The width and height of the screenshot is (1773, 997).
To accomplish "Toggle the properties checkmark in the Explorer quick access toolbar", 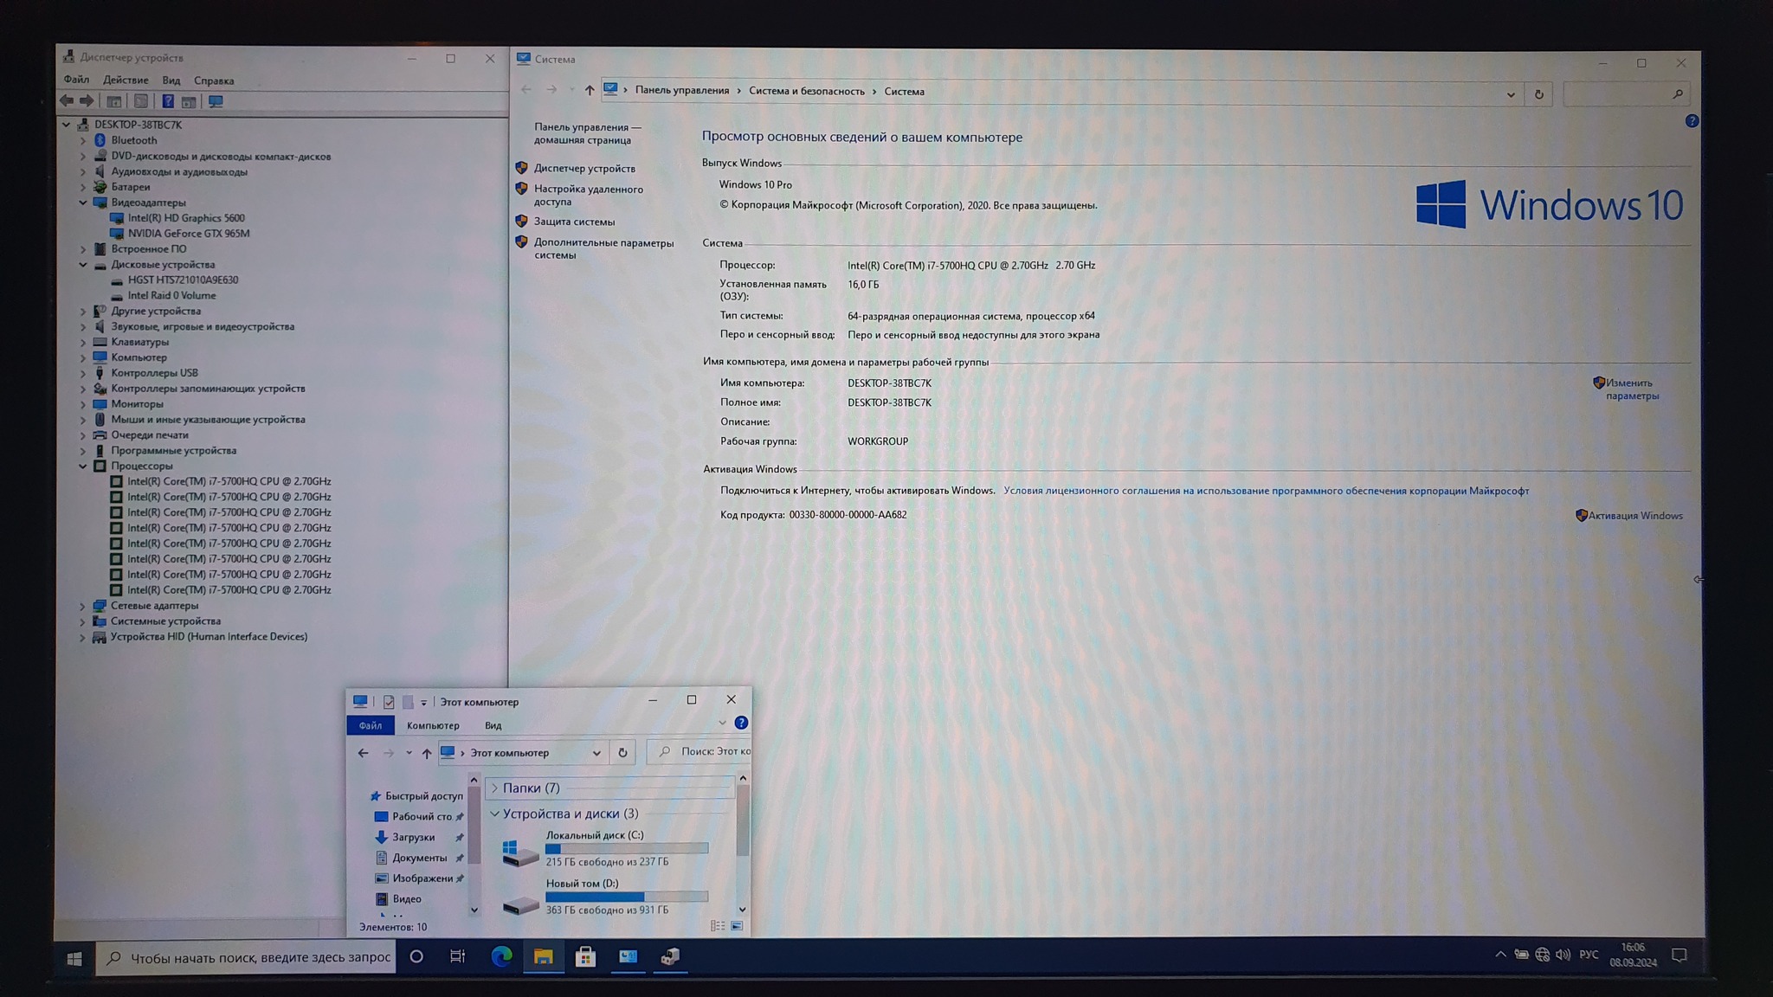I will pyautogui.click(x=389, y=702).
